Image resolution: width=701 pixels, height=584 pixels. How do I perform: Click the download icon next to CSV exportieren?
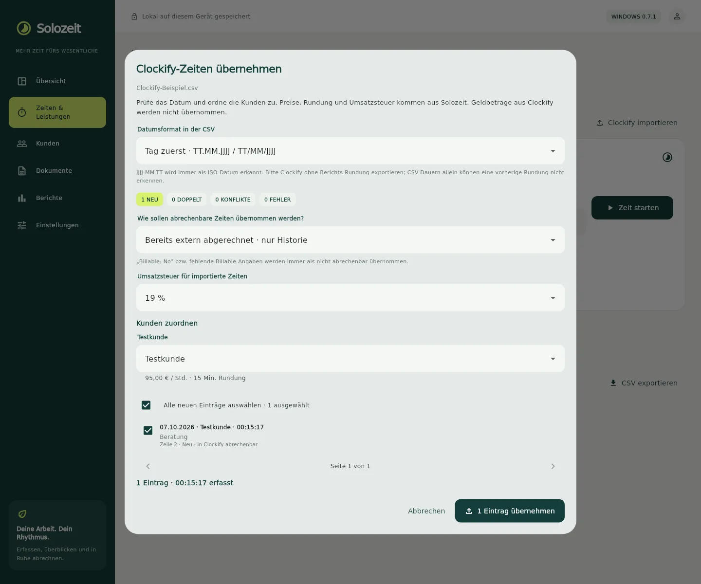tap(613, 383)
